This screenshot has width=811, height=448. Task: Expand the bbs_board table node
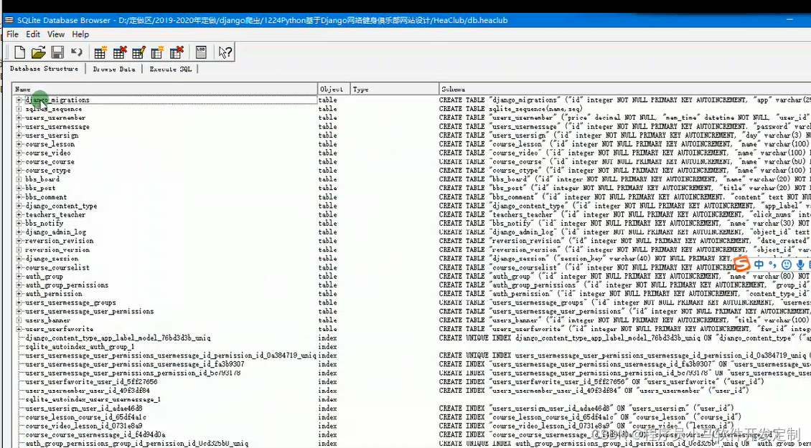tap(19, 178)
